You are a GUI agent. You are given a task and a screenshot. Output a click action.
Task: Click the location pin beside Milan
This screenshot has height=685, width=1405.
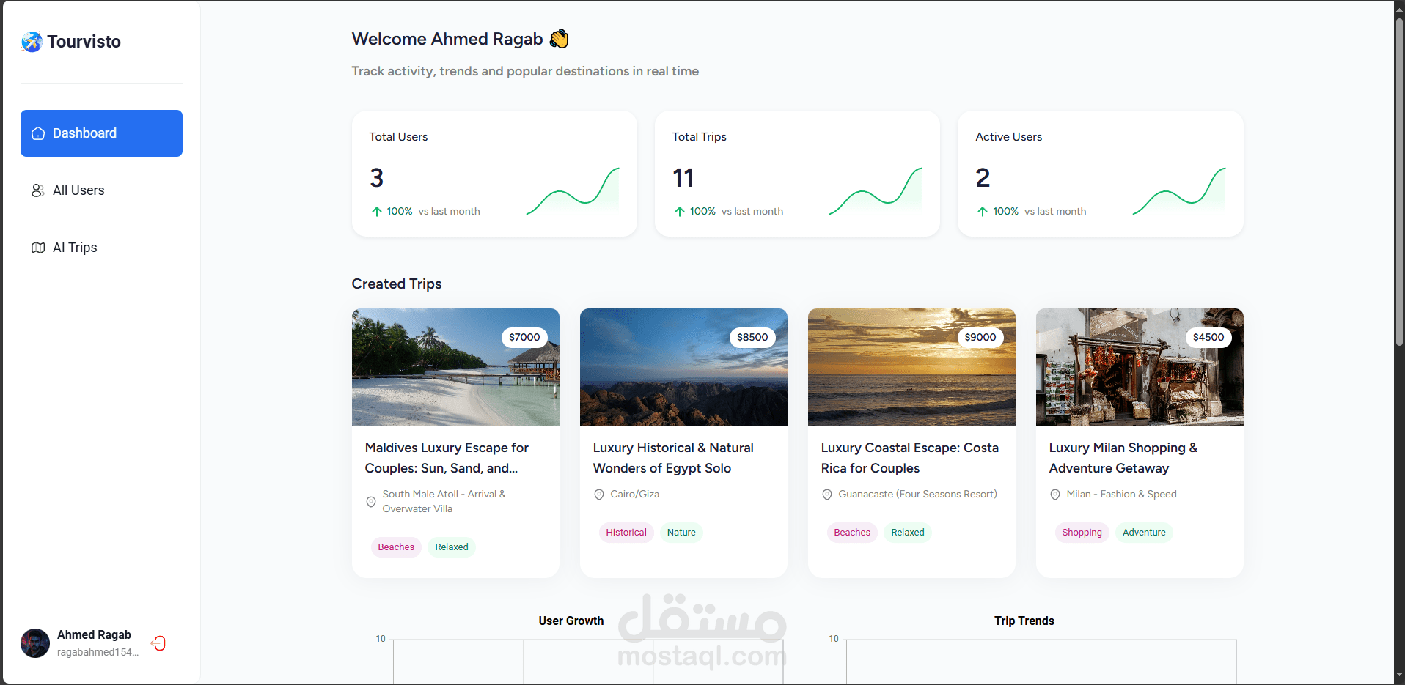pyautogui.click(x=1055, y=495)
